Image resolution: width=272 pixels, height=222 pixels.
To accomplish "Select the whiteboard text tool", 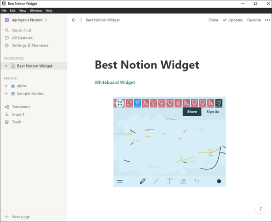I will point(170,181).
